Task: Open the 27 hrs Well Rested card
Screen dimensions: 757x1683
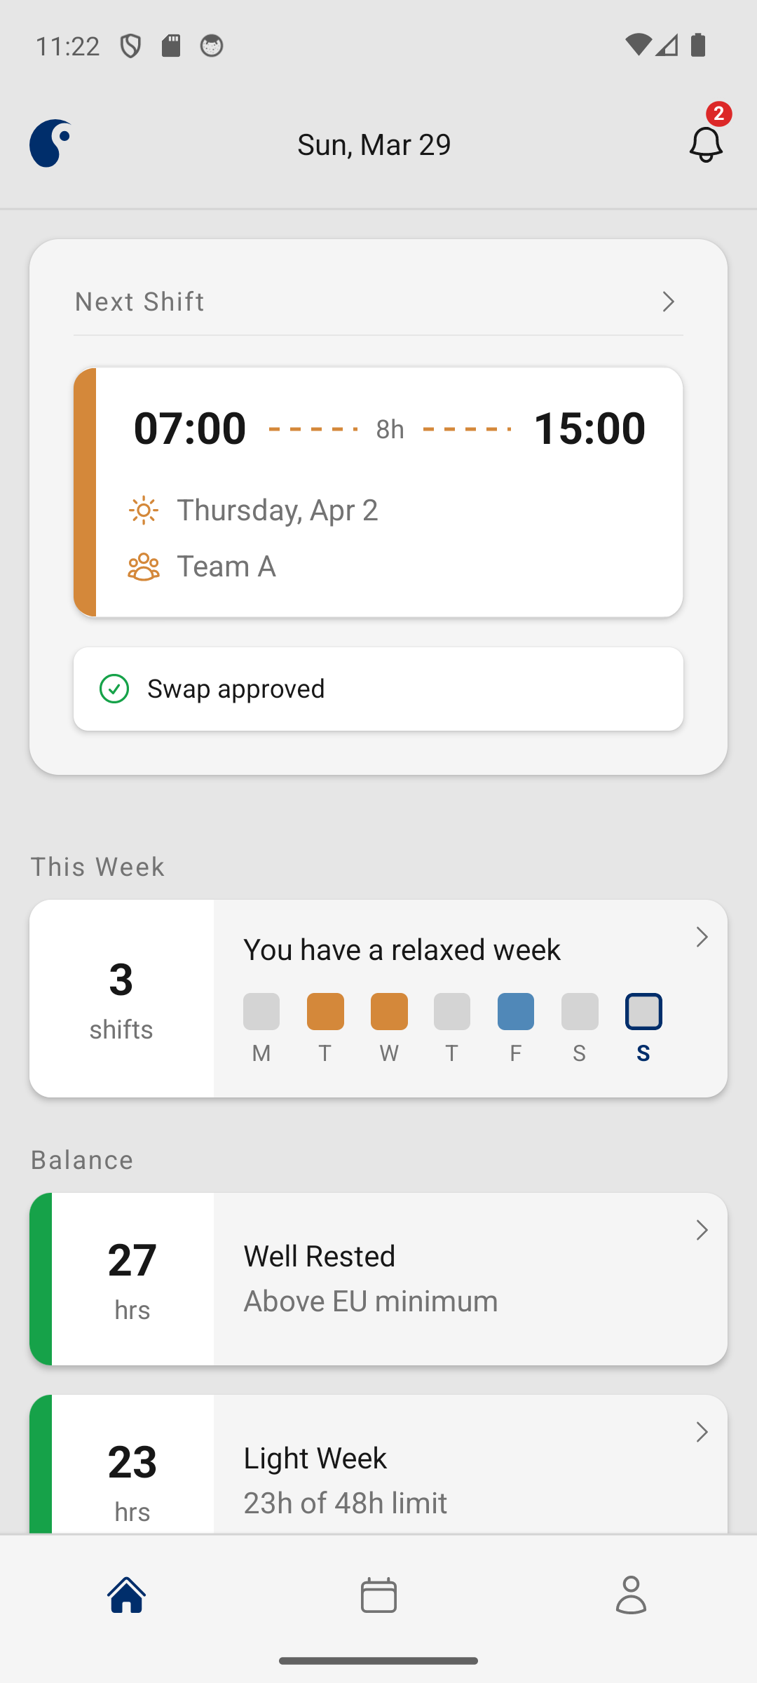Action: (378, 1279)
